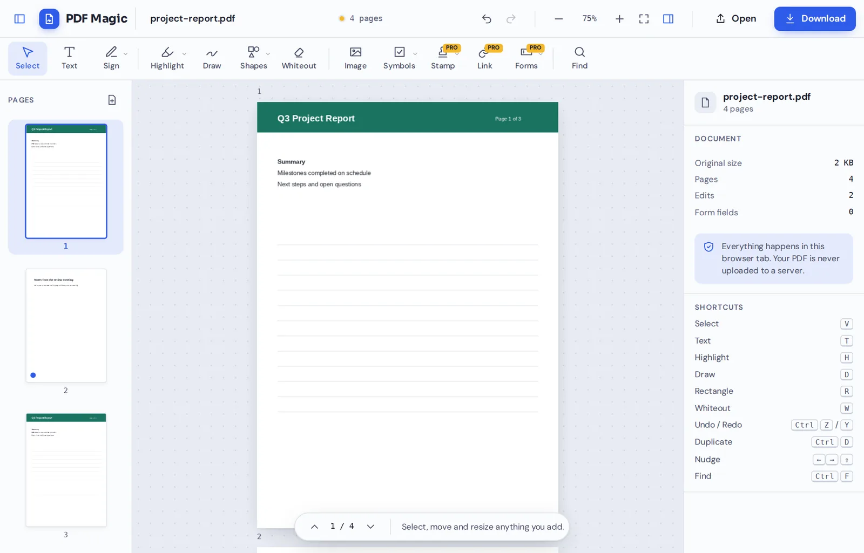The height and width of the screenshot is (553, 864).
Task: Click the project-report.pdf filename in header
Action: coord(192,18)
